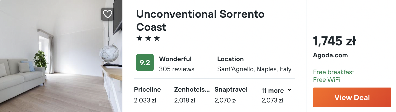Screen dimensions: 396x112
Task: Click the Free breakfast perk label
Action: point(333,72)
